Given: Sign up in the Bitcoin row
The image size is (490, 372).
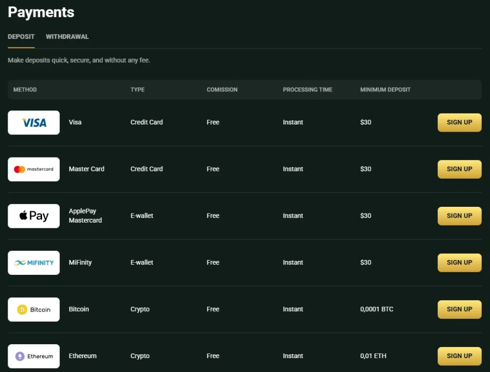Looking at the screenshot, I should [x=459, y=309].
